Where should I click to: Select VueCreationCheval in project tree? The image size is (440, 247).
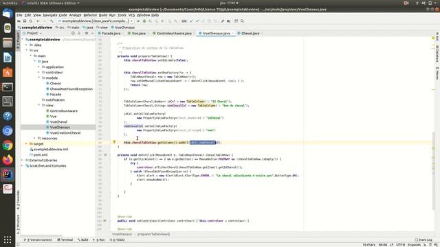click(x=65, y=132)
